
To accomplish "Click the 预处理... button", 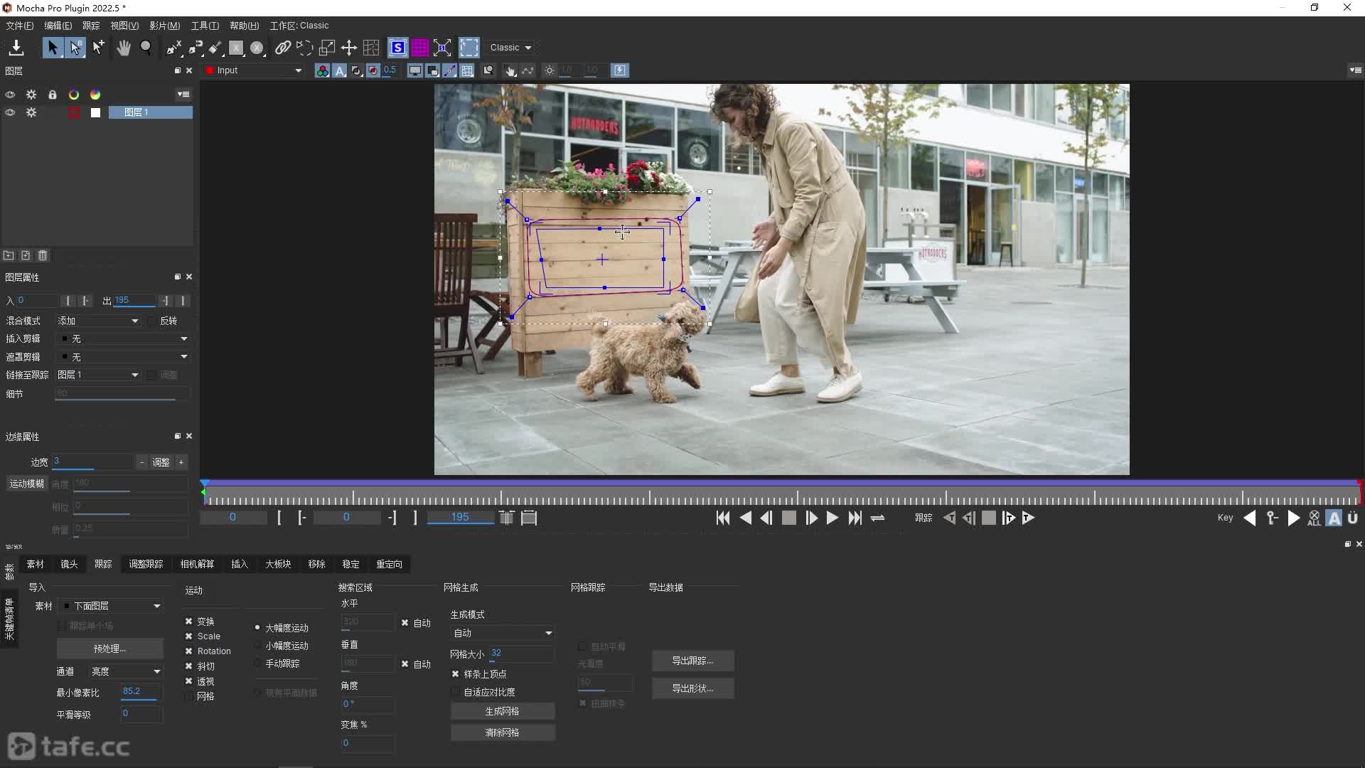I will [109, 649].
